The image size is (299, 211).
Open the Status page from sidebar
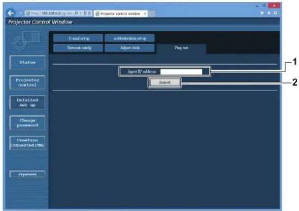click(x=27, y=62)
